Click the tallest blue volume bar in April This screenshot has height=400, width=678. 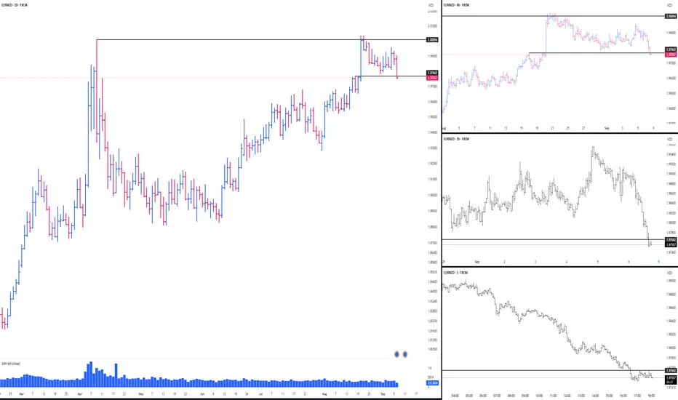tap(91, 374)
